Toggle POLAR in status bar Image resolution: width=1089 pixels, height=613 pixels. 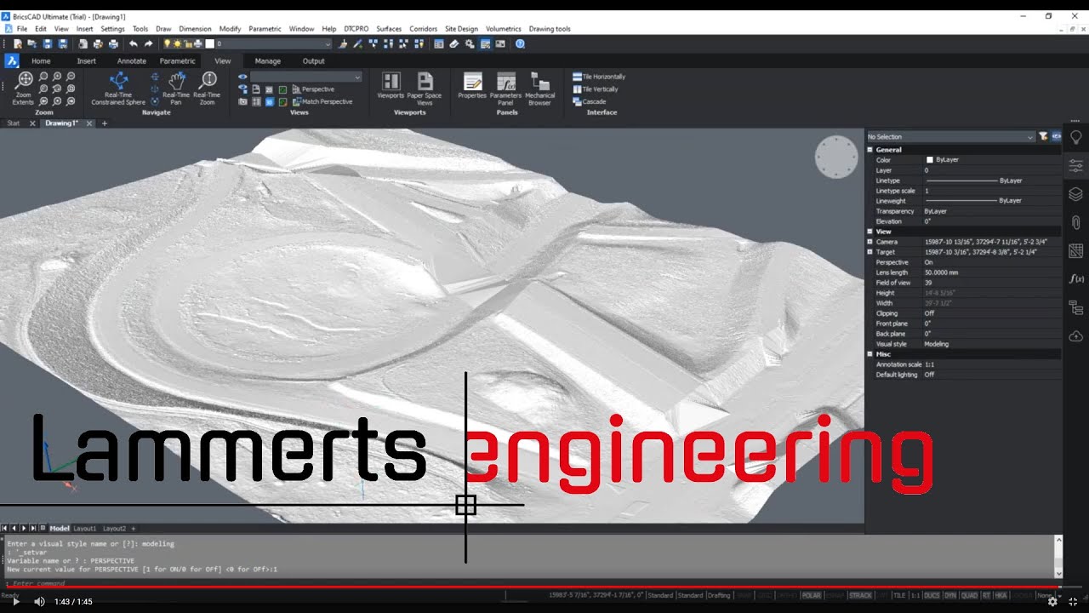point(811,595)
